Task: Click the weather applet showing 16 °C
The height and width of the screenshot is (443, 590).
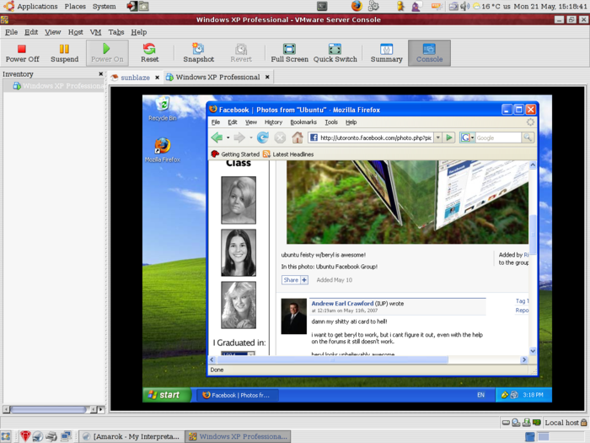Action: pos(486,7)
